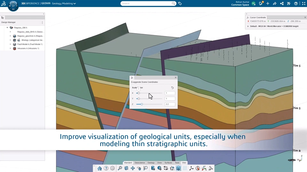Image resolution: width=307 pixels, height=172 pixels.
Task: Switch to the Surfaces toolbar tab
Action: click(x=168, y=163)
